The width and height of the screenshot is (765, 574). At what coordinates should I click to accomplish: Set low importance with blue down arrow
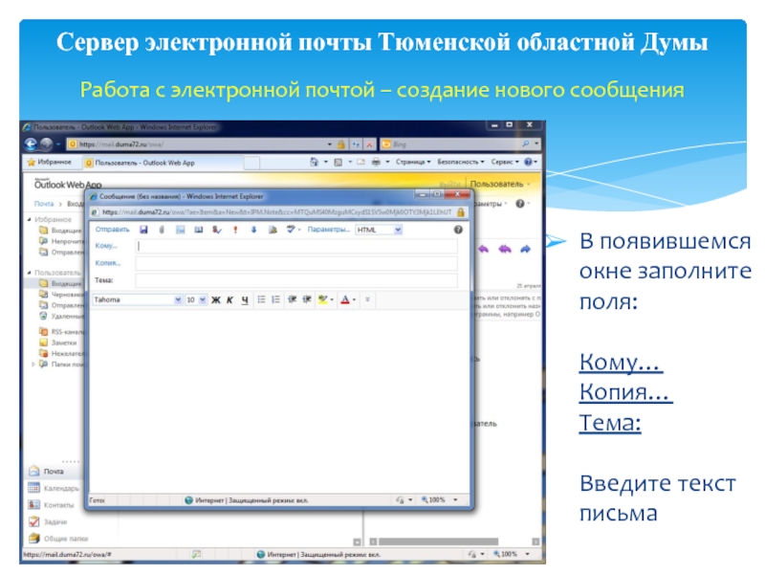point(253,230)
